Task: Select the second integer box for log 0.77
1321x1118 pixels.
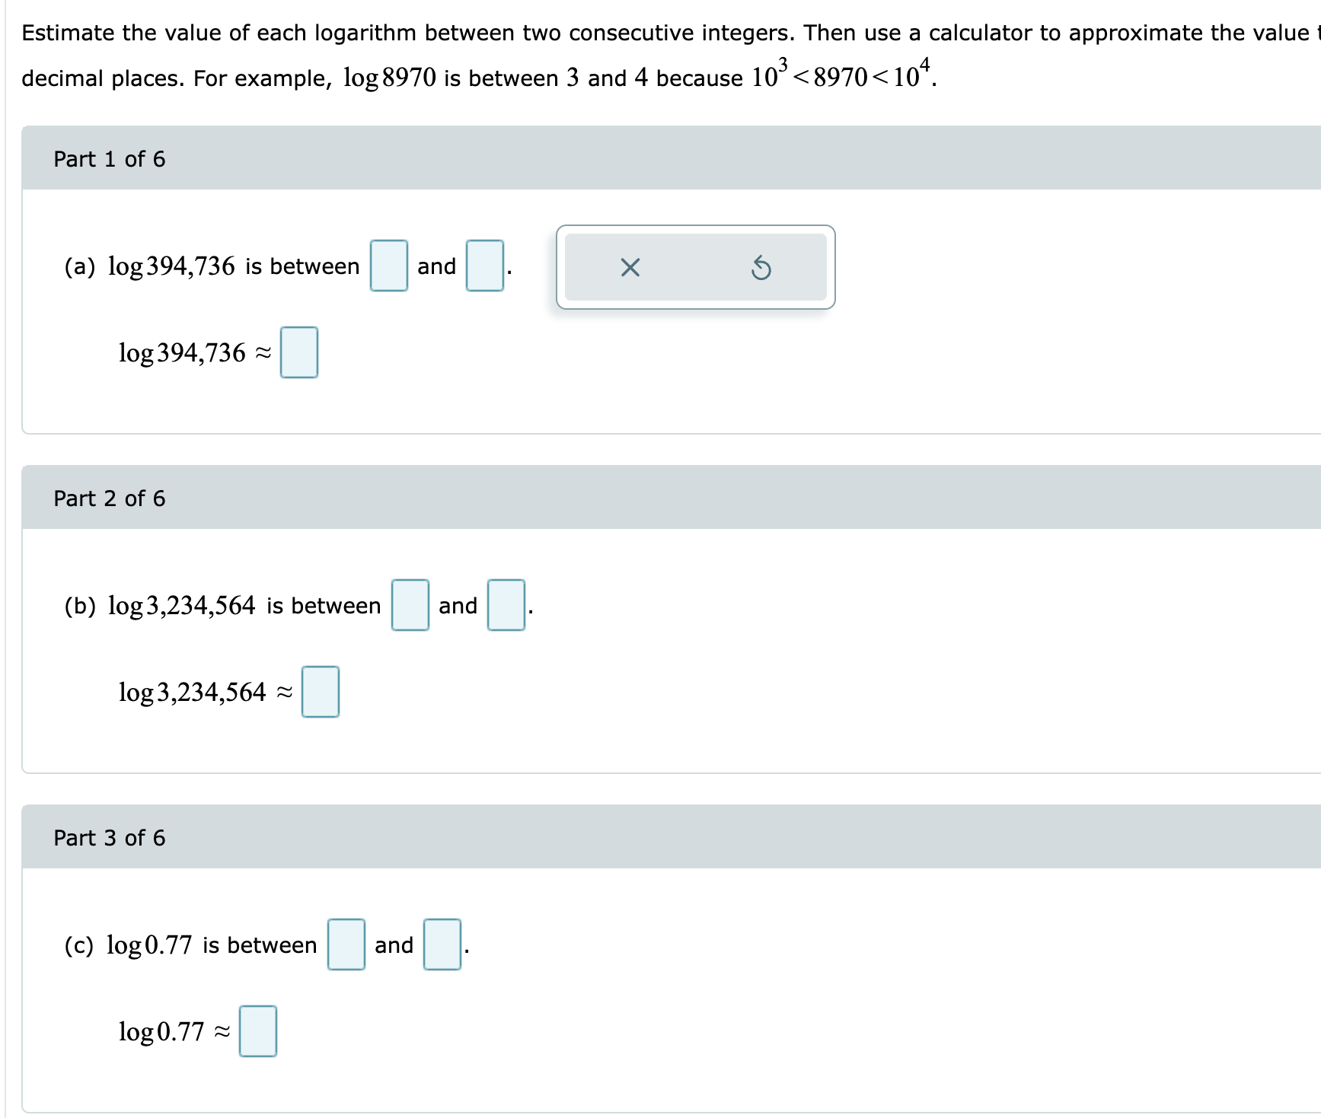Action: [441, 944]
